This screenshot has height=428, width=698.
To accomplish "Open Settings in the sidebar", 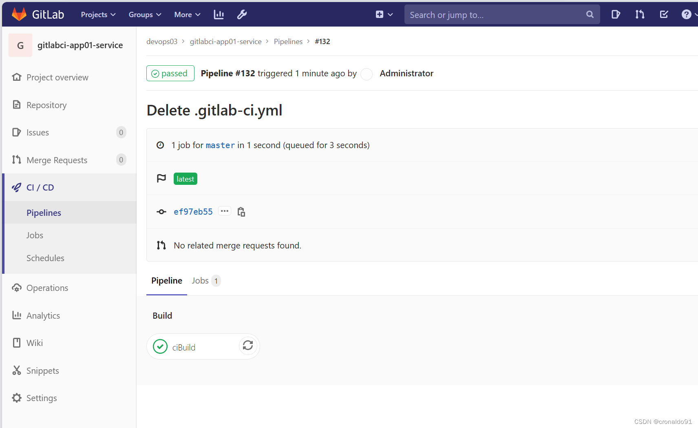I will [42, 398].
